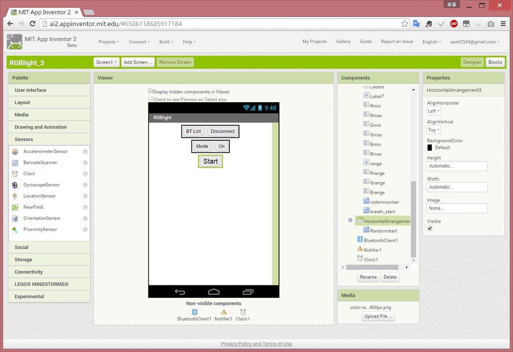Bookmark page with the star icon
The width and height of the screenshot is (513, 352).
[x=405, y=24]
